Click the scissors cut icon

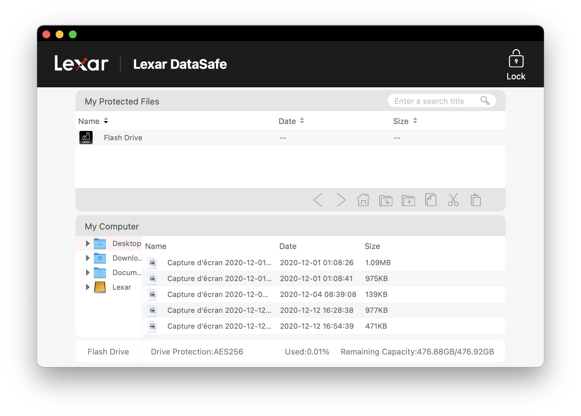click(453, 200)
